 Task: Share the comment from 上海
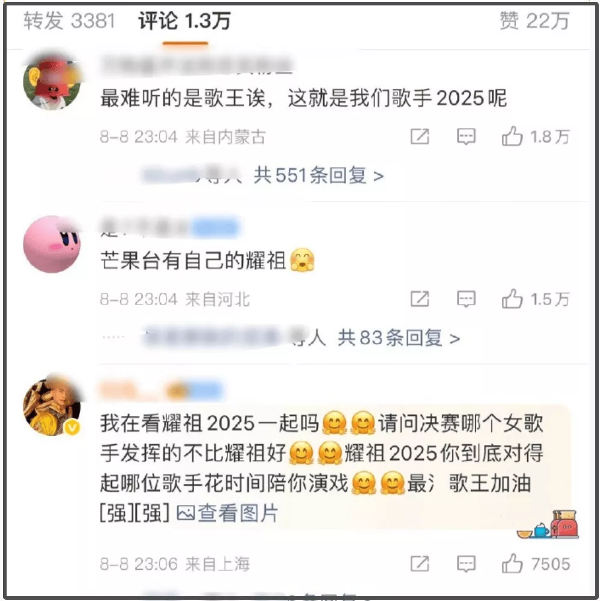(420, 564)
